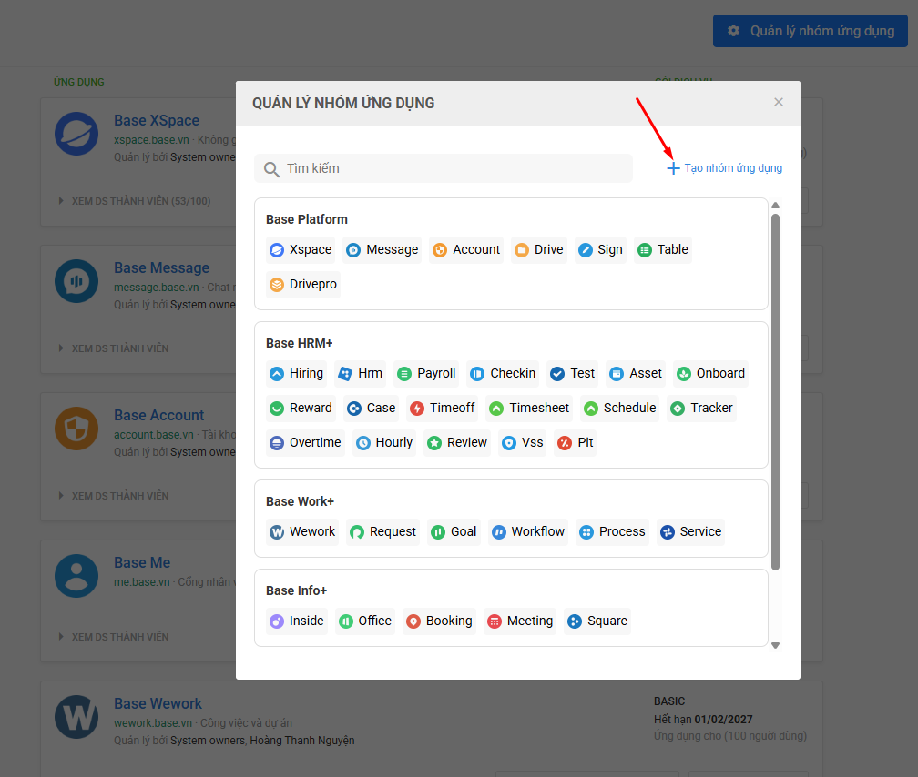
Task: Select the Account app chip
Action: coord(466,250)
